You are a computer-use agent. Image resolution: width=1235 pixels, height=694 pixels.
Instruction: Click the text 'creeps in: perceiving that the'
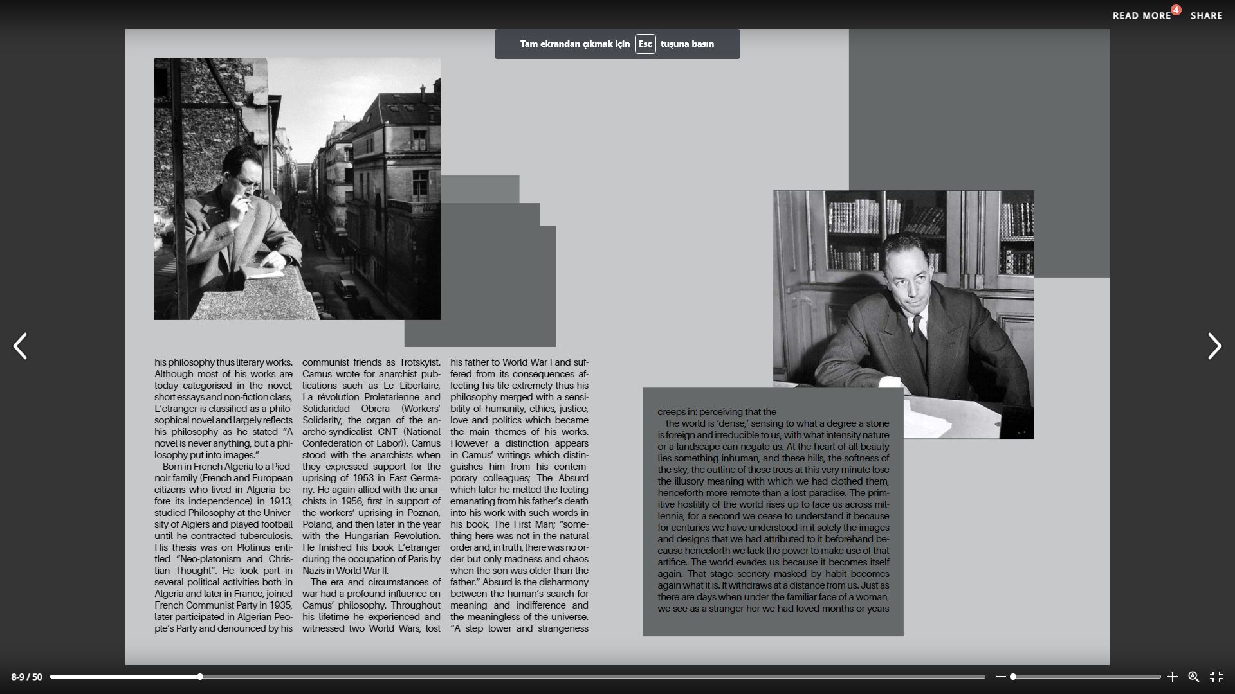pyautogui.click(x=717, y=412)
